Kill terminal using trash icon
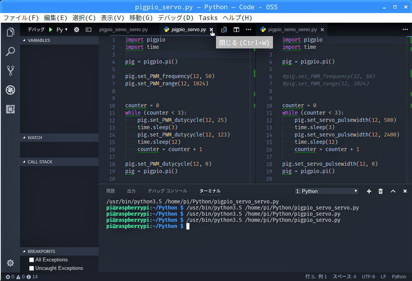This screenshot has width=412, height=281. [380, 191]
